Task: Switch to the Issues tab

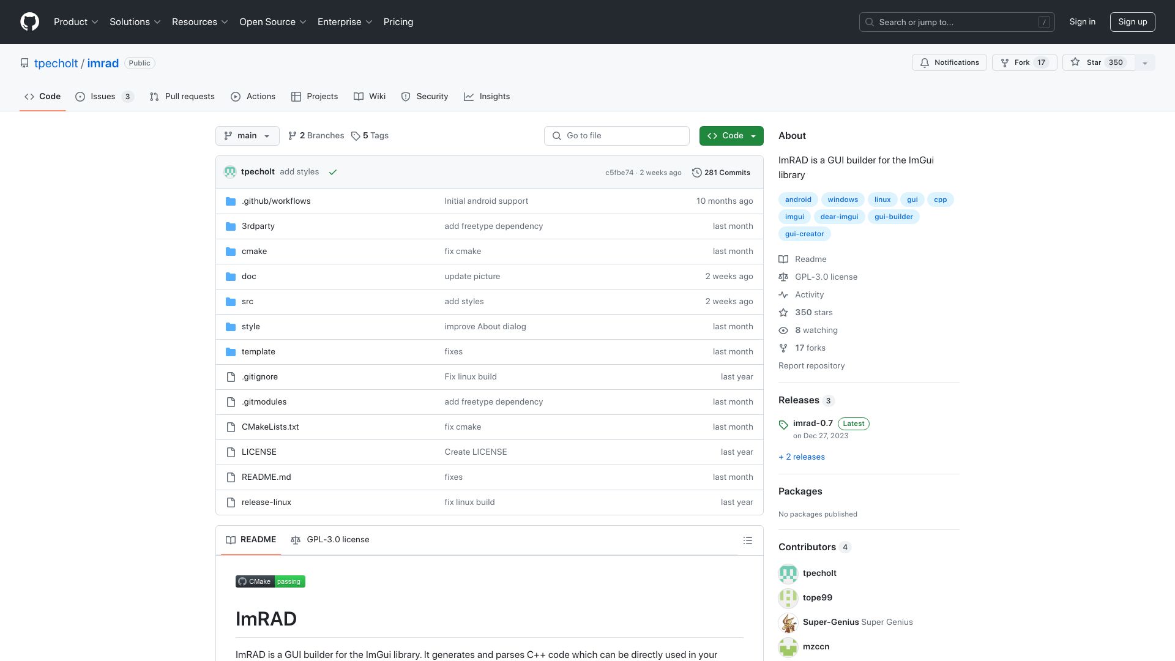Action: (104, 97)
